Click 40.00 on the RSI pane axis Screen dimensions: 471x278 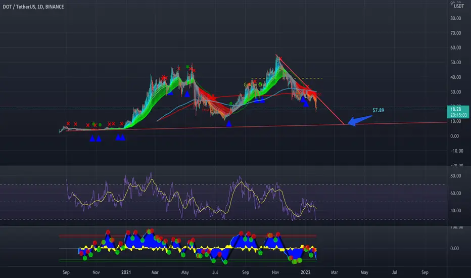point(456,211)
